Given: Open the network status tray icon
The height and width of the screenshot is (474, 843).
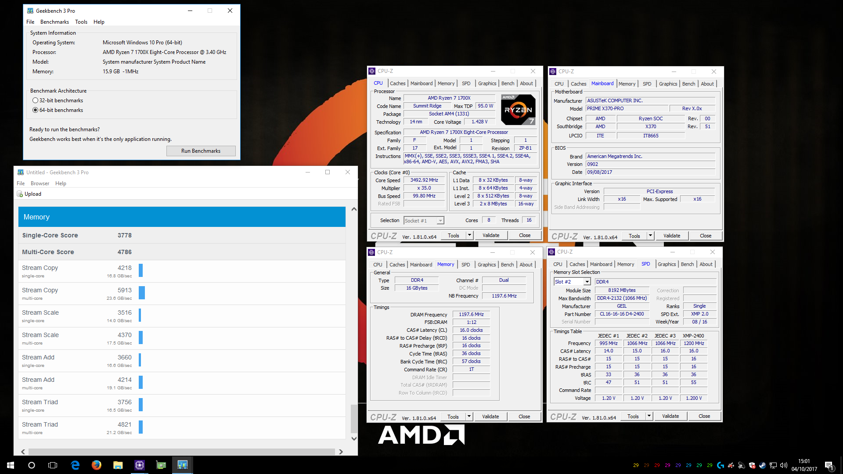Looking at the screenshot, I should (773, 465).
